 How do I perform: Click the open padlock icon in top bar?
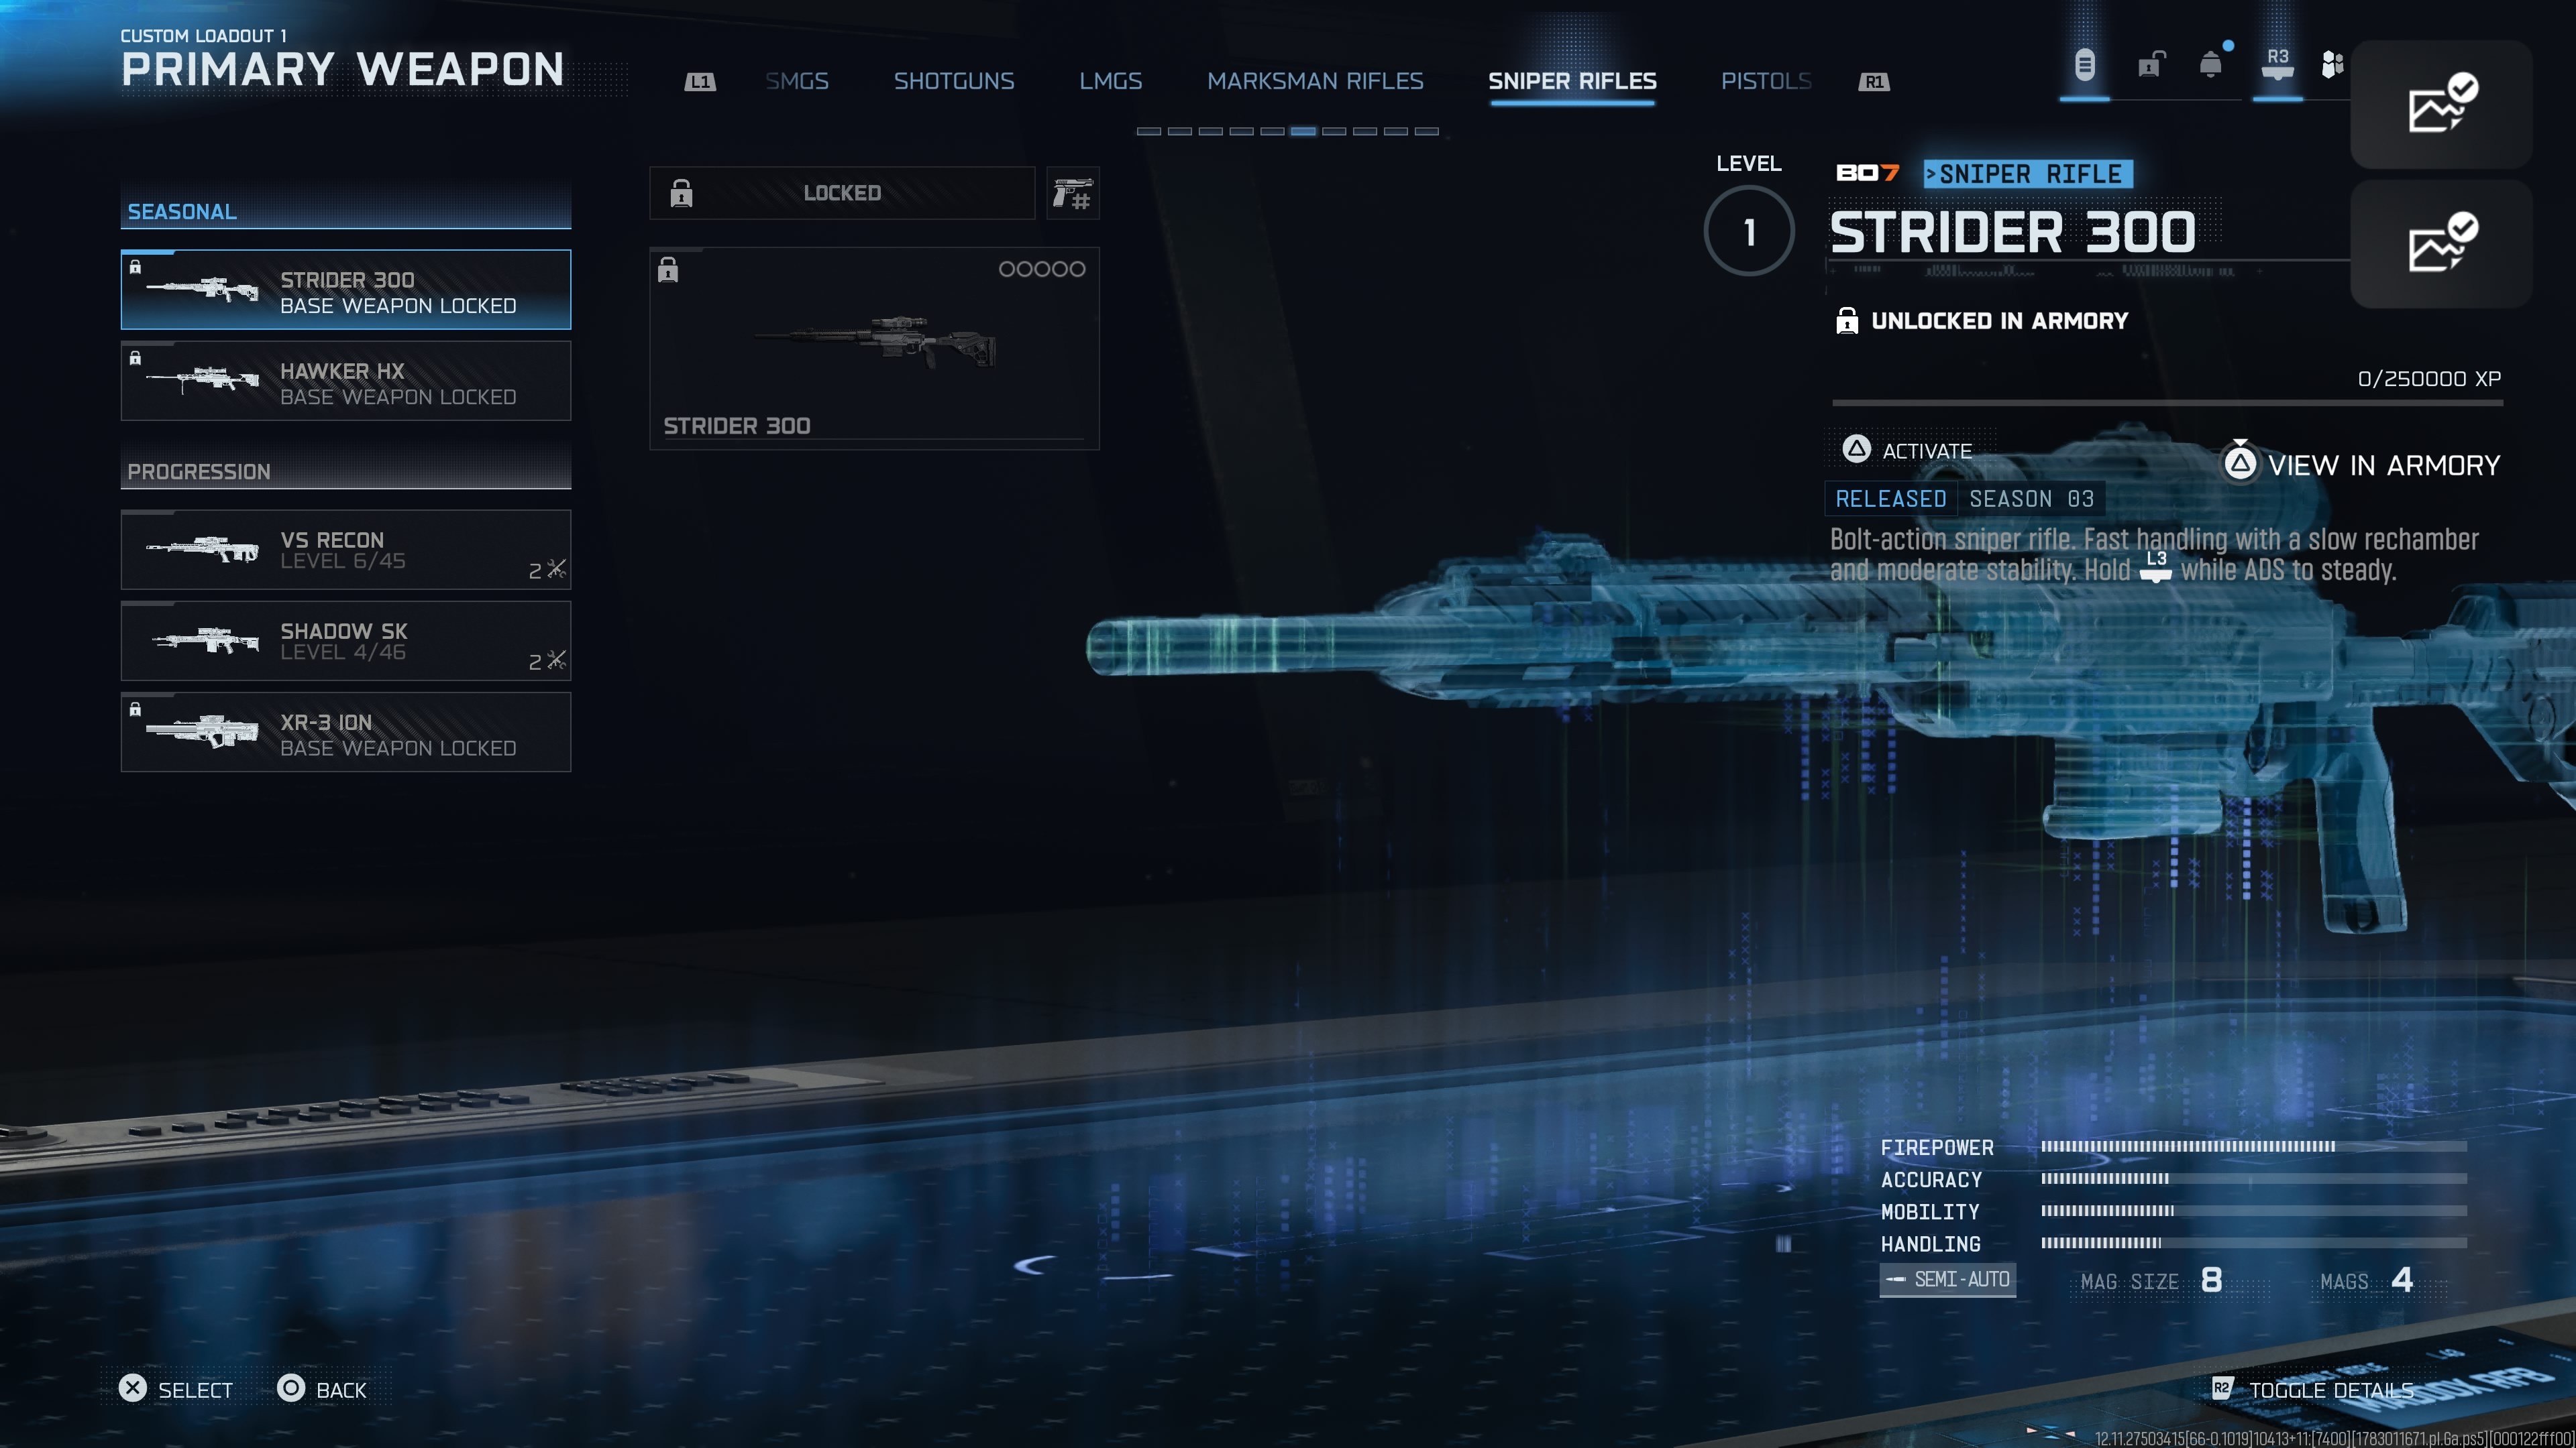click(2151, 66)
